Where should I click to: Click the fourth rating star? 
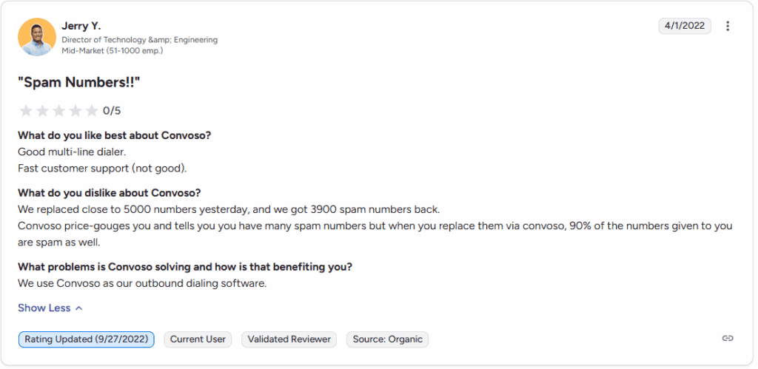pos(76,111)
